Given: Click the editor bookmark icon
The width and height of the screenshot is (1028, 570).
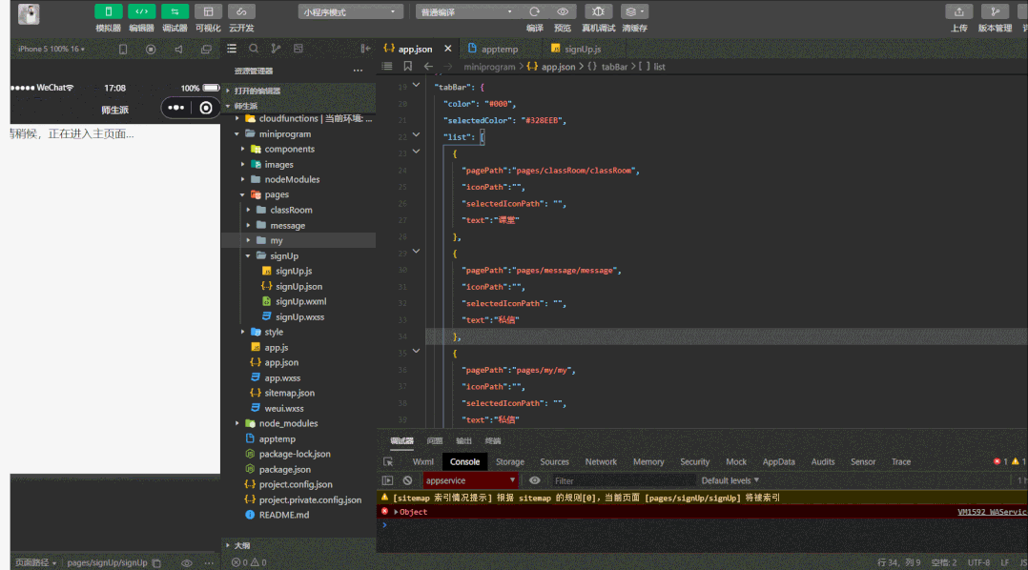Looking at the screenshot, I should (408, 66).
